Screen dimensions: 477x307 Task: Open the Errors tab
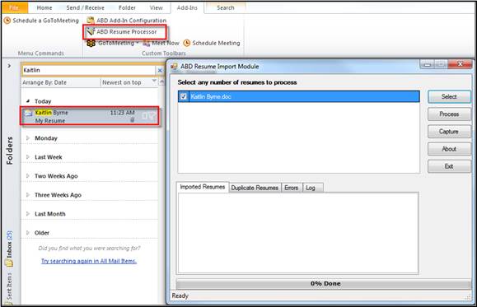[x=292, y=188]
